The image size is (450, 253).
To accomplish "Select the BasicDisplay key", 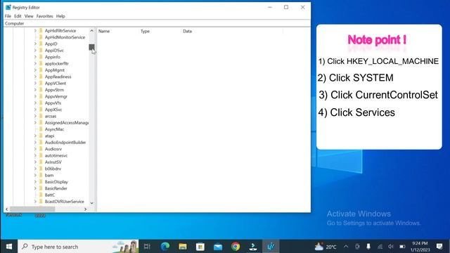I will click(x=56, y=181).
